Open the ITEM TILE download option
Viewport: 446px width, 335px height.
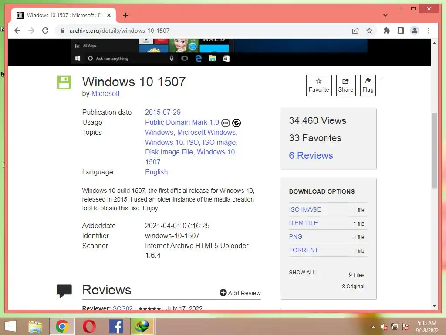[x=303, y=223]
